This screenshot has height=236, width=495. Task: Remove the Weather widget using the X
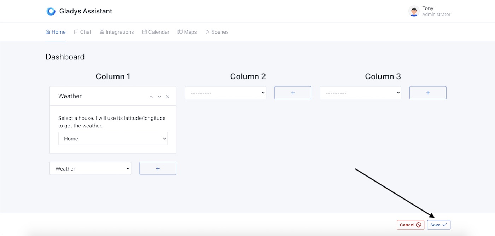point(168,96)
